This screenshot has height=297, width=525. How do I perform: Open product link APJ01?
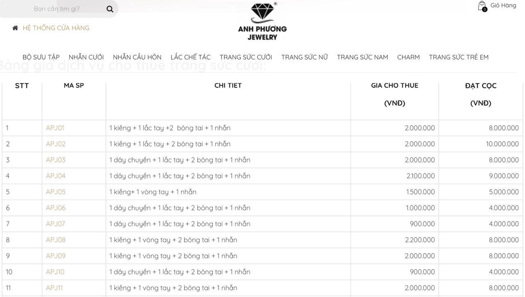tap(55, 128)
